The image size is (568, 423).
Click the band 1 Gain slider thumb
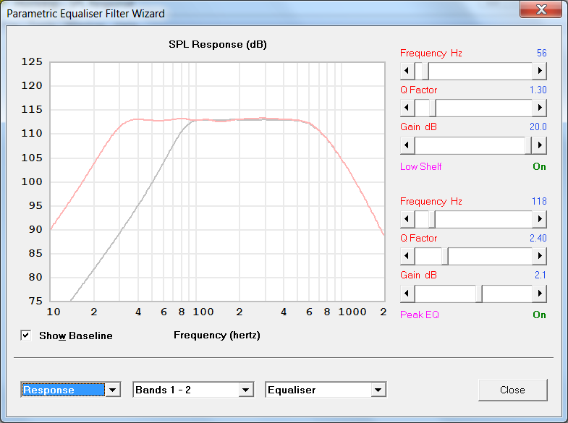[528, 145]
